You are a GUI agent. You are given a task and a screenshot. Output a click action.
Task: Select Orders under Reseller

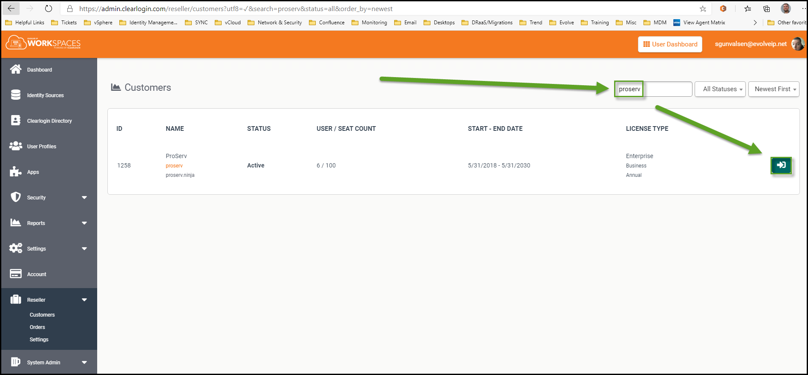(x=38, y=327)
